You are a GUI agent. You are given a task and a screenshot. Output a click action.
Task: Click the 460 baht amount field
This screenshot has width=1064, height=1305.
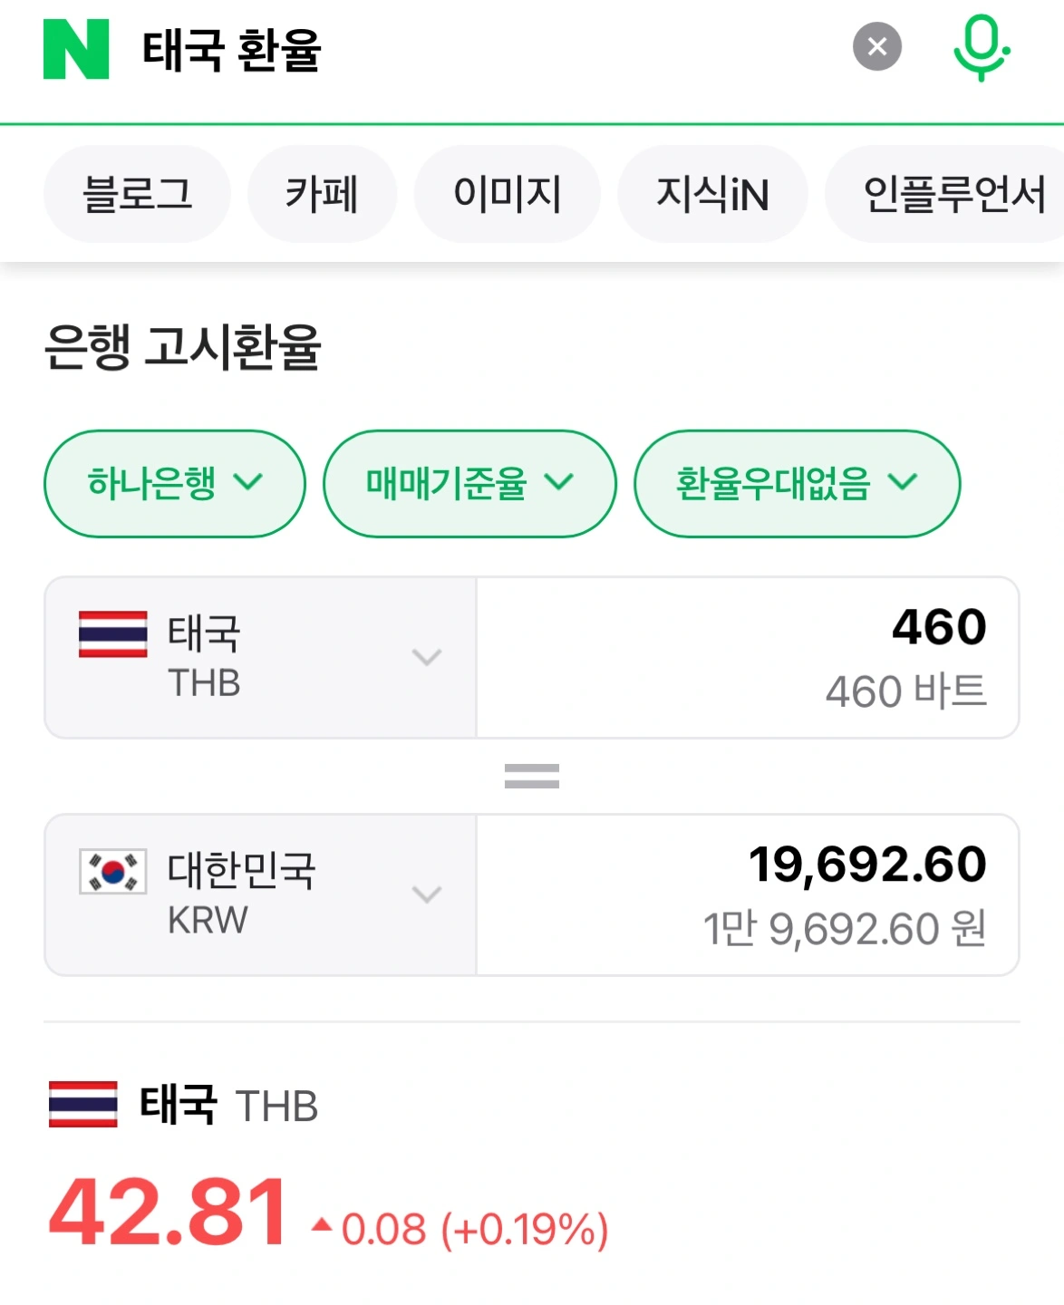[x=748, y=657]
